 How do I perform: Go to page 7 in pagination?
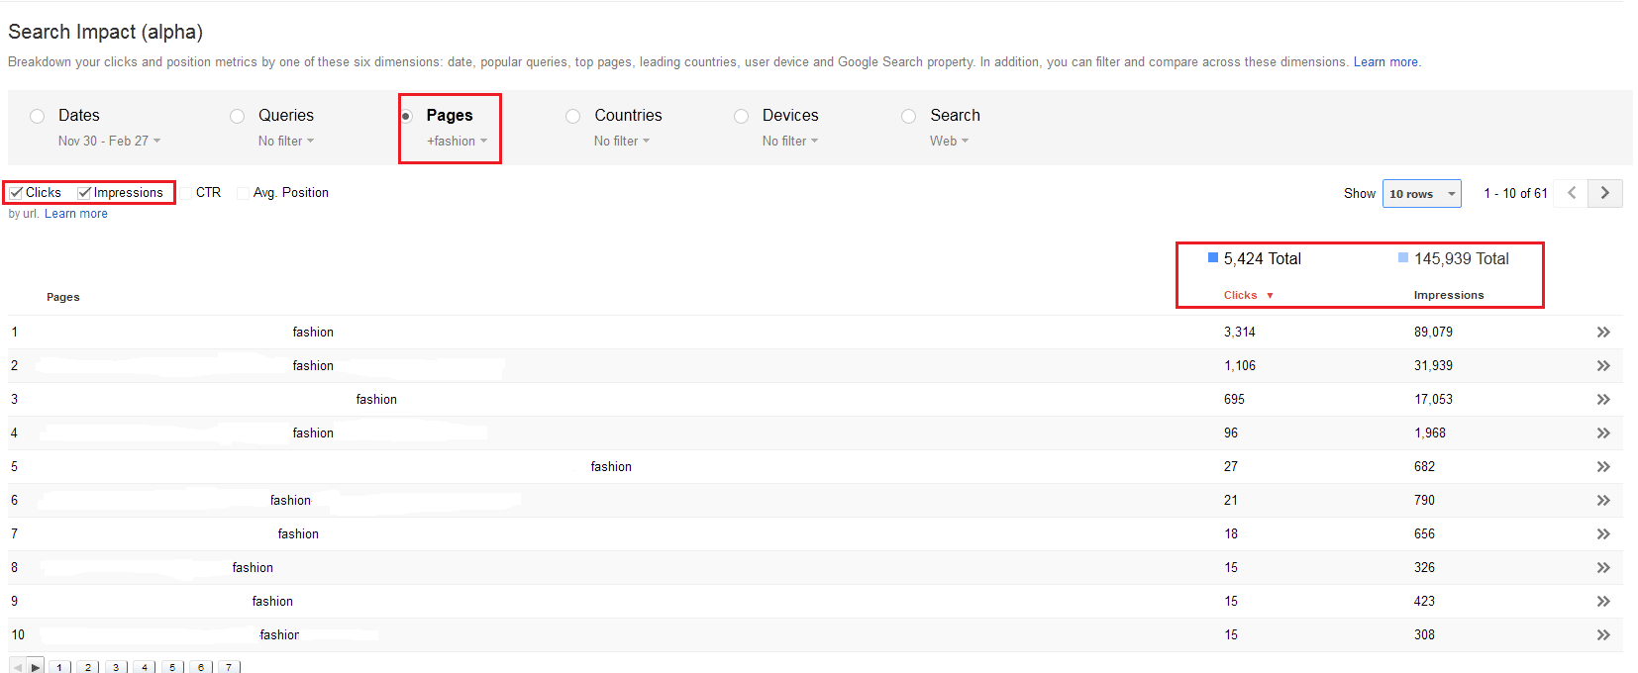229,667
